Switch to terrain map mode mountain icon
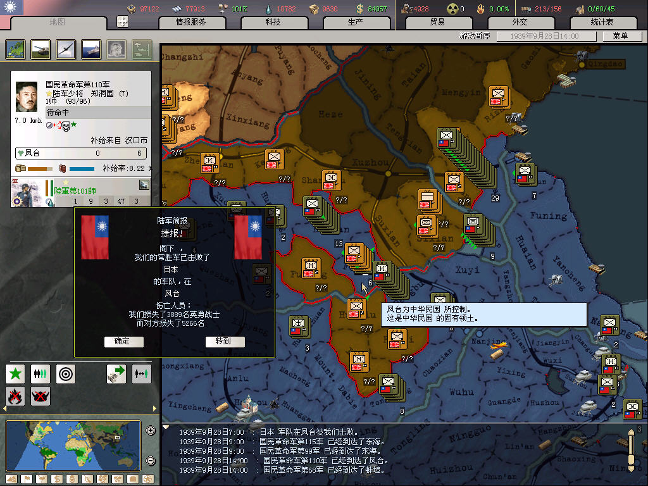 tap(11, 479)
